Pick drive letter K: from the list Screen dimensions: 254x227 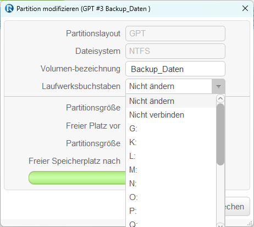171,142
